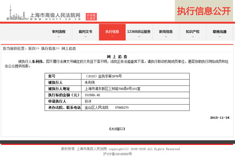Click the 关闭窗口 link
Image resolution: width=235 pixels, height=159 pixels.
pyautogui.click(x=117, y=129)
